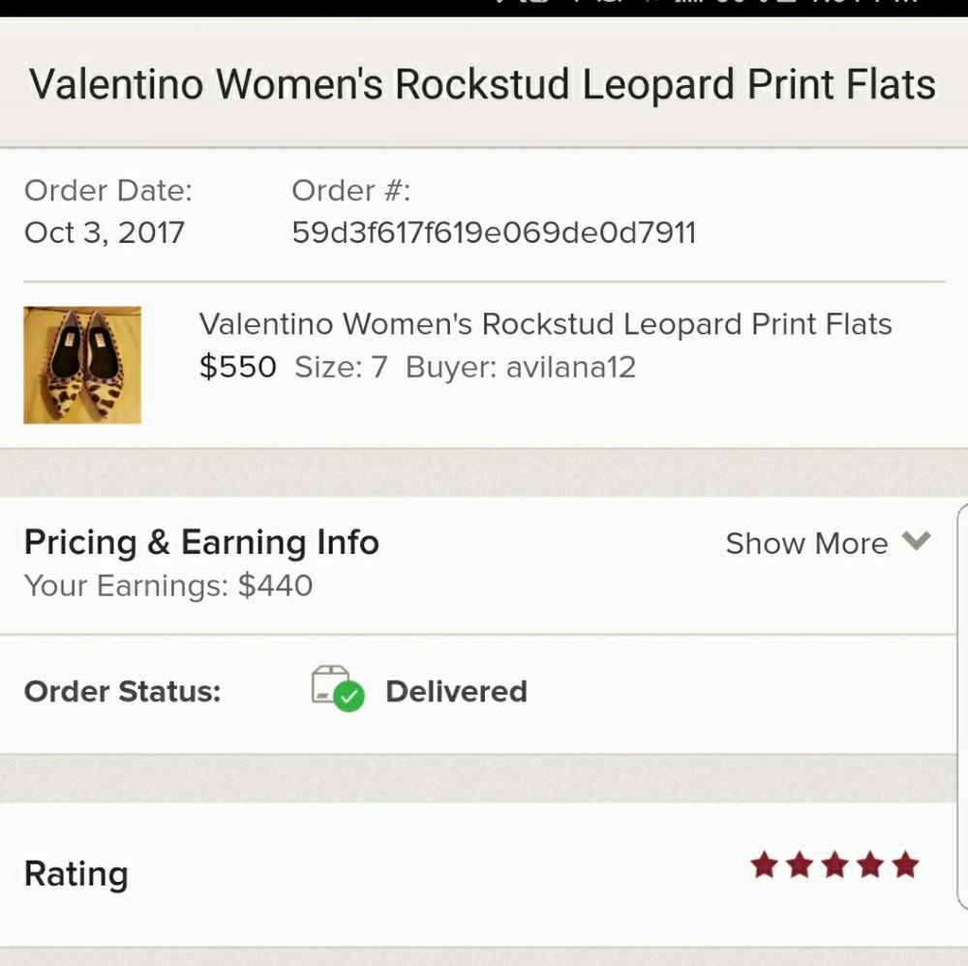Expand Pricing & Earning Info chevron

(916, 541)
